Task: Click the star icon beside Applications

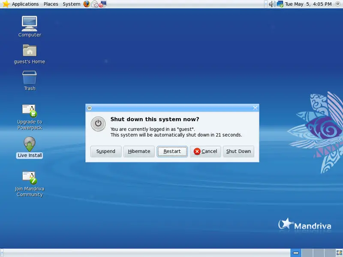Action: coord(6,4)
